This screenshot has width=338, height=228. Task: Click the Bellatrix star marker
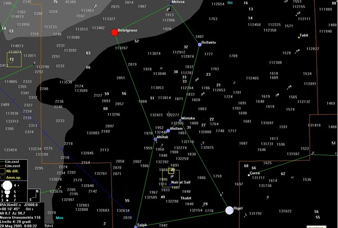pos(200,45)
